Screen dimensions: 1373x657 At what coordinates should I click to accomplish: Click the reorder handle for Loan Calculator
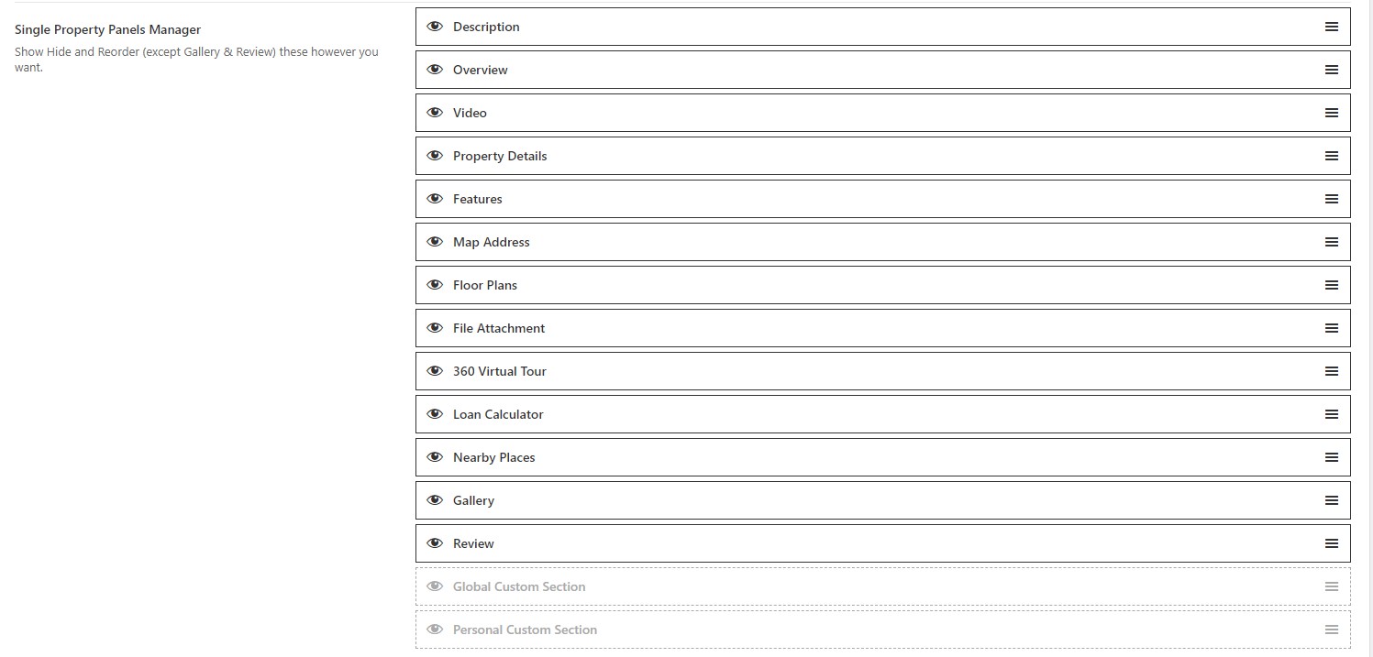1331,414
